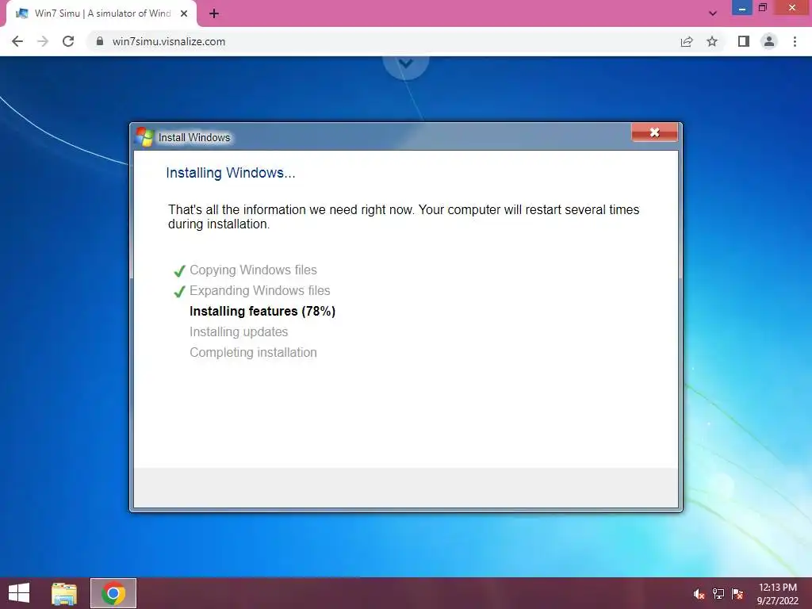Select the Win7 Simu browser tab
This screenshot has width=812, height=609.
[101, 13]
